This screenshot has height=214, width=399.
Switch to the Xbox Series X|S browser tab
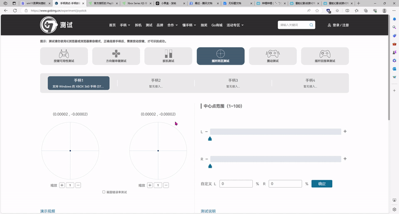click(x=137, y=3)
